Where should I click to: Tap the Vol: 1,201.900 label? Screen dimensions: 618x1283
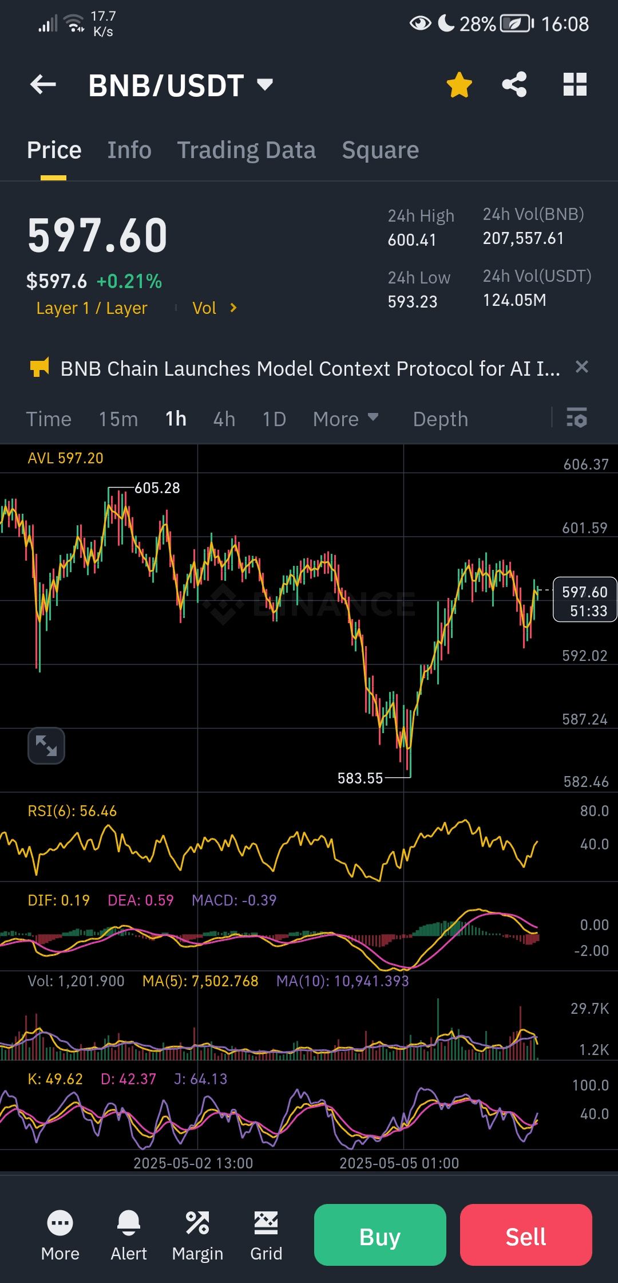point(76,981)
